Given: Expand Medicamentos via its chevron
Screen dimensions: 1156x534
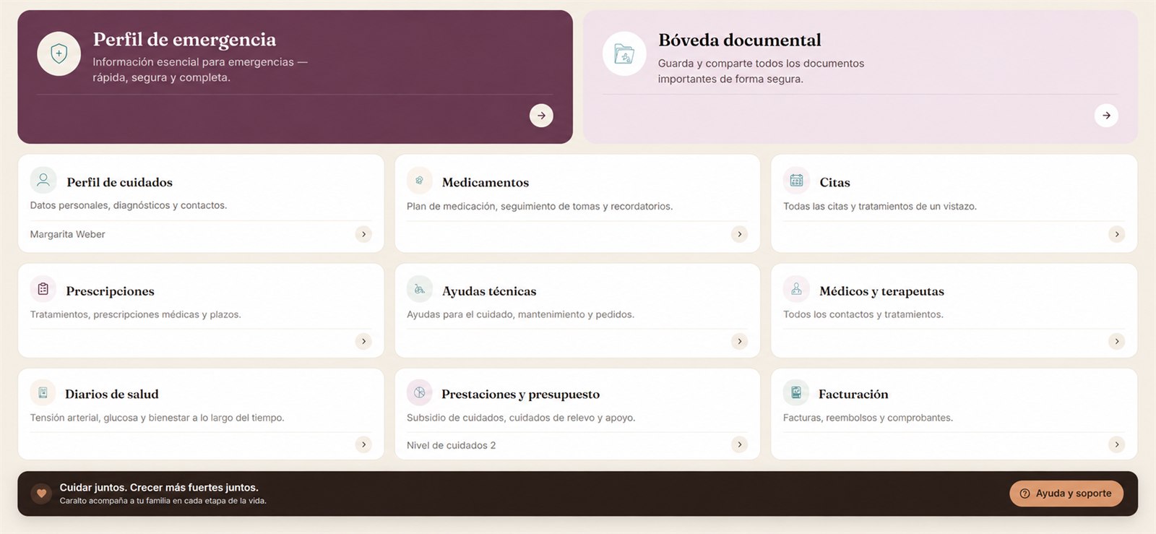Looking at the screenshot, I should [739, 234].
